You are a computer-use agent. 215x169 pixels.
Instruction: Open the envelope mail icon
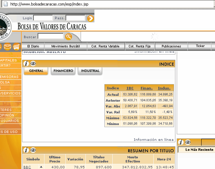click(x=7, y=47)
